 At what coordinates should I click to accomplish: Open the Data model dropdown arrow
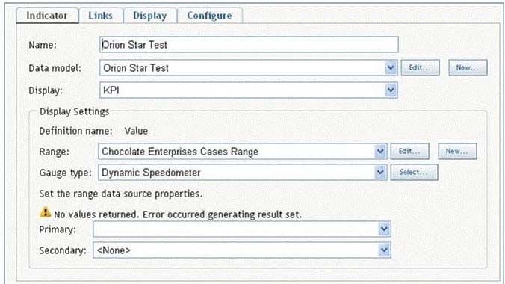pyautogui.click(x=391, y=68)
